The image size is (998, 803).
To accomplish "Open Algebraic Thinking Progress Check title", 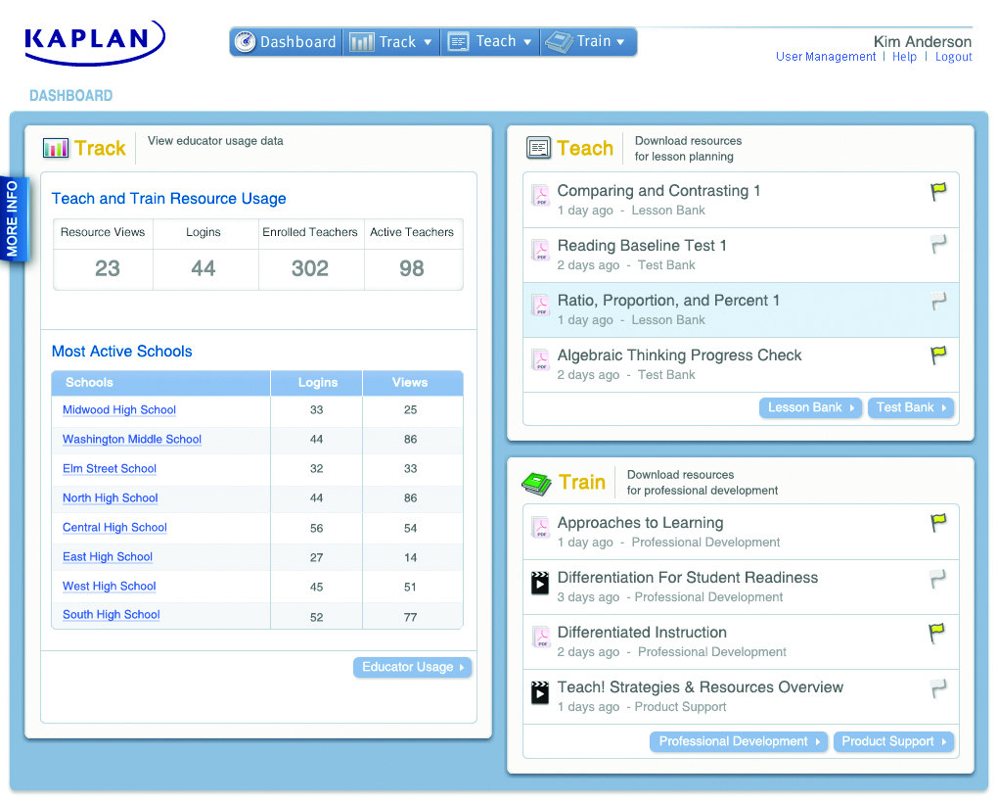I will [x=679, y=354].
